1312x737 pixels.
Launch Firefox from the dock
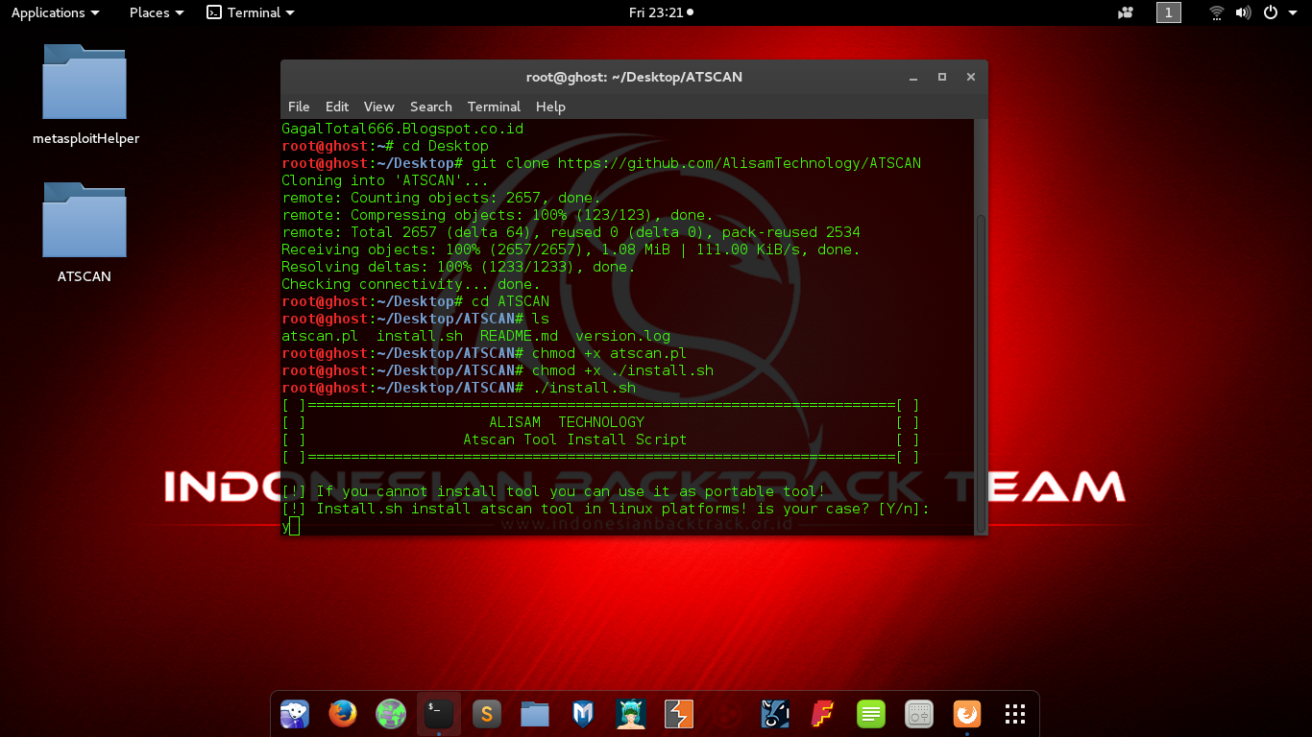click(x=343, y=714)
